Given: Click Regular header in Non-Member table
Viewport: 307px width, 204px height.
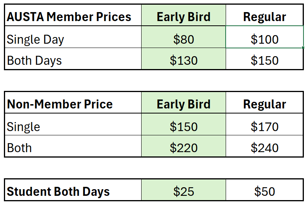Looking at the screenshot, I should pyautogui.click(x=264, y=104).
